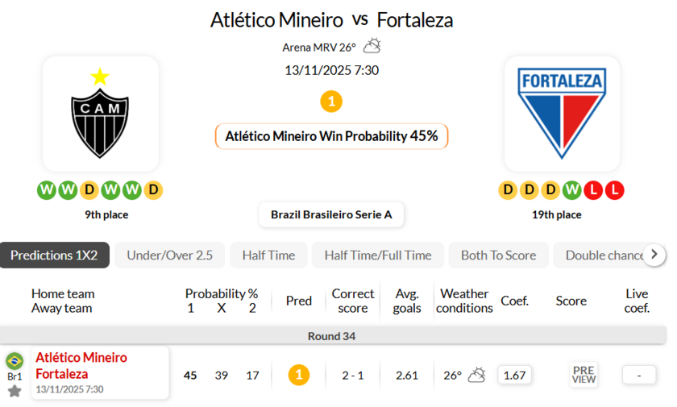Click the prediction circle in the Pred column
Screen dimensions: 677x407
coord(299,375)
